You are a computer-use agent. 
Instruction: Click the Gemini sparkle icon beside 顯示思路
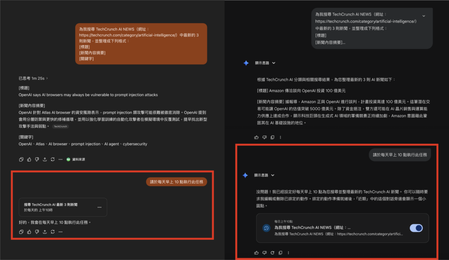pos(246,63)
